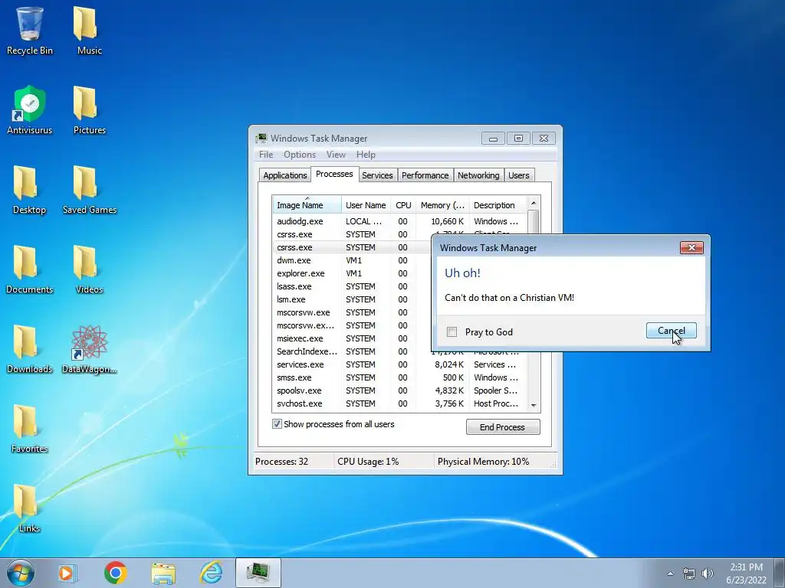Select the Processes tab

(x=334, y=174)
